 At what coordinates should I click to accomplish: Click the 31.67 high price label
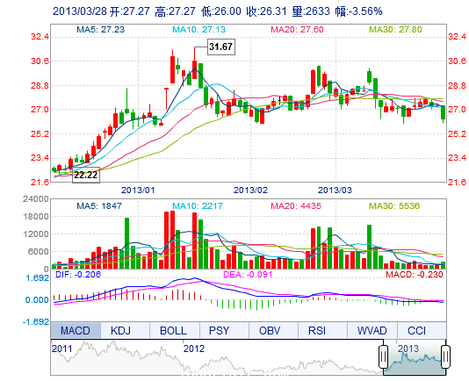click(221, 47)
